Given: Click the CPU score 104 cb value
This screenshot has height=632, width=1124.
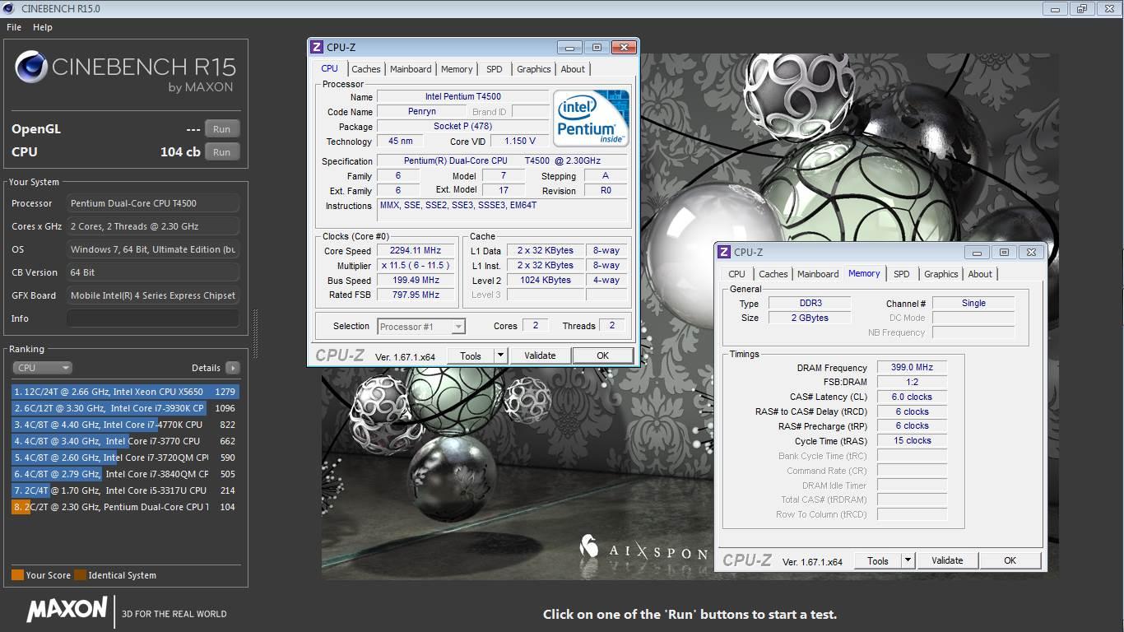Looking at the screenshot, I should (180, 152).
